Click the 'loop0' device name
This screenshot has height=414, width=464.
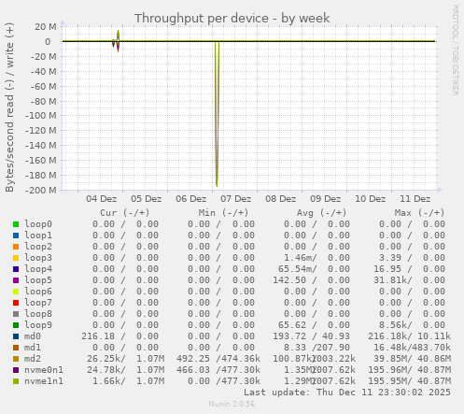pos(38,224)
